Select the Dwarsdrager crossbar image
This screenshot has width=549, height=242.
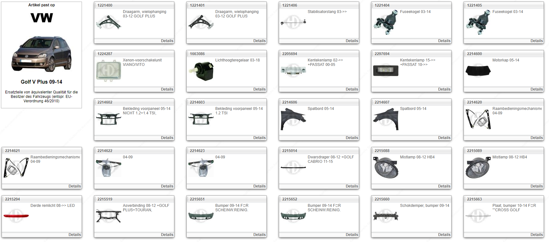pos(293,167)
